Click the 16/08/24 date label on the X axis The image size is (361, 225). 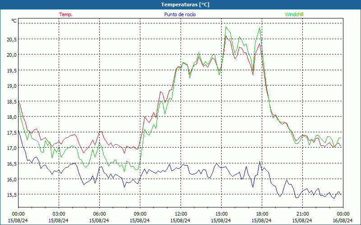point(342,220)
